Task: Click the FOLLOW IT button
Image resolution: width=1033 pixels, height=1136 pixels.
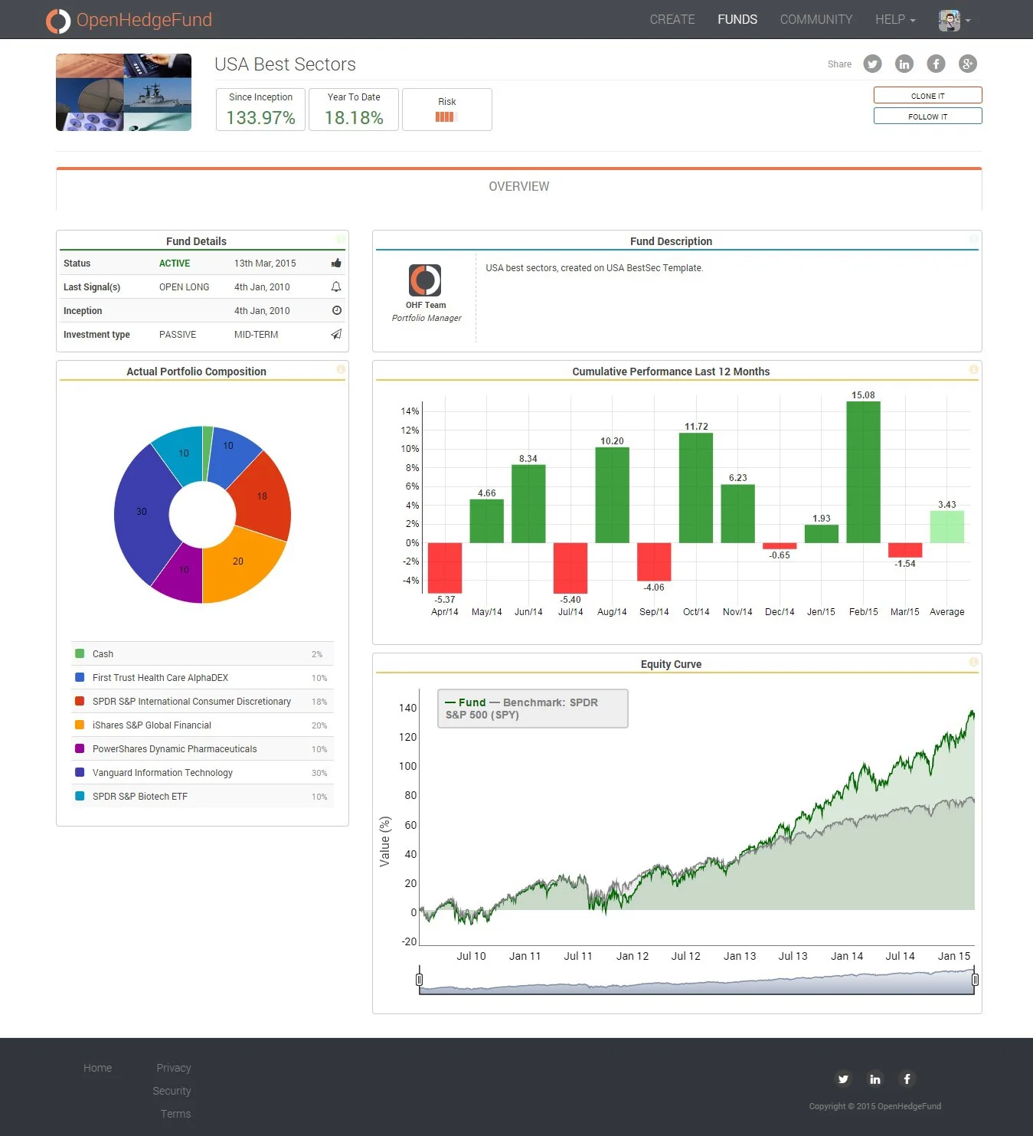Action: coord(927,116)
